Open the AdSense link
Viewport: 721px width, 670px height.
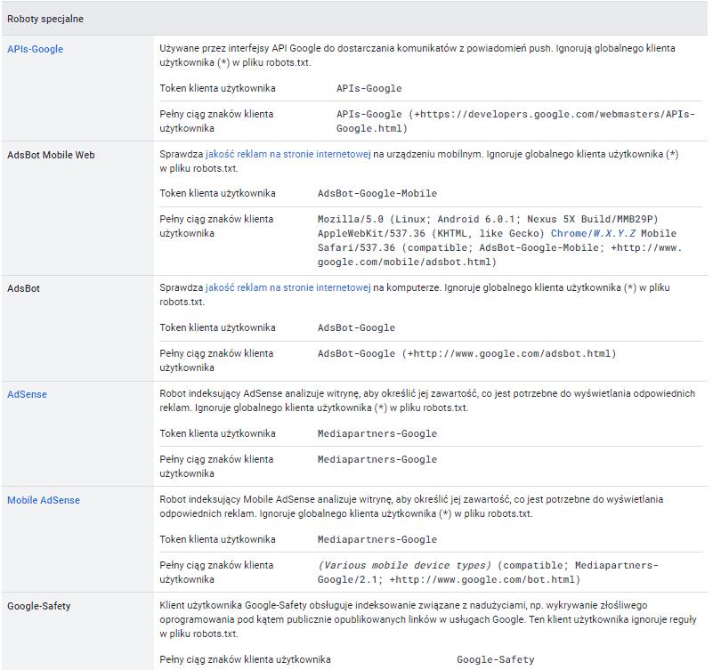click(x=27, y=394)
